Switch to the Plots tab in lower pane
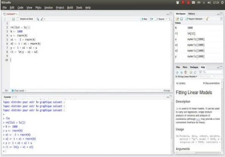This screenshot has width=225, height=157. point(185,67)
